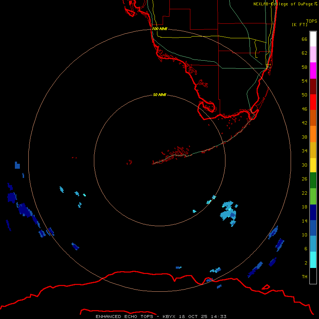Click the 30 legend value
Viewport: 319px width, 319px height.
coord(304,165)
